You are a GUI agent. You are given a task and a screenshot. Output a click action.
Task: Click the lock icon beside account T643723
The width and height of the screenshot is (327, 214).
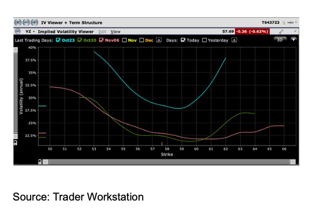[283, 23]
